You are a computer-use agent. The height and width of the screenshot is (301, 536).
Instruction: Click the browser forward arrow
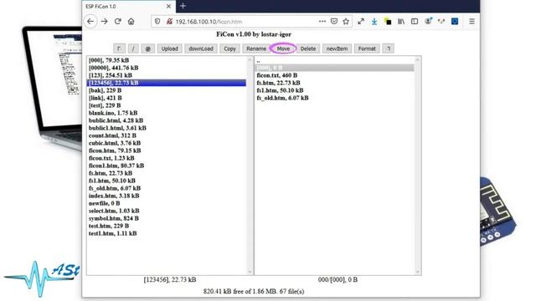tap(104, 22)
